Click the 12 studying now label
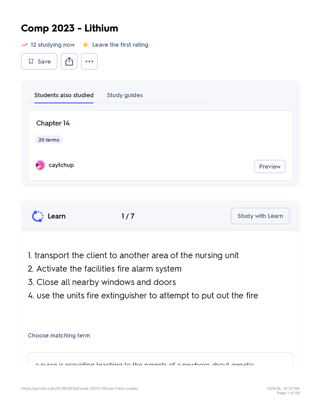The width and height of the screenshot is (321, 416). pos(53,45)
